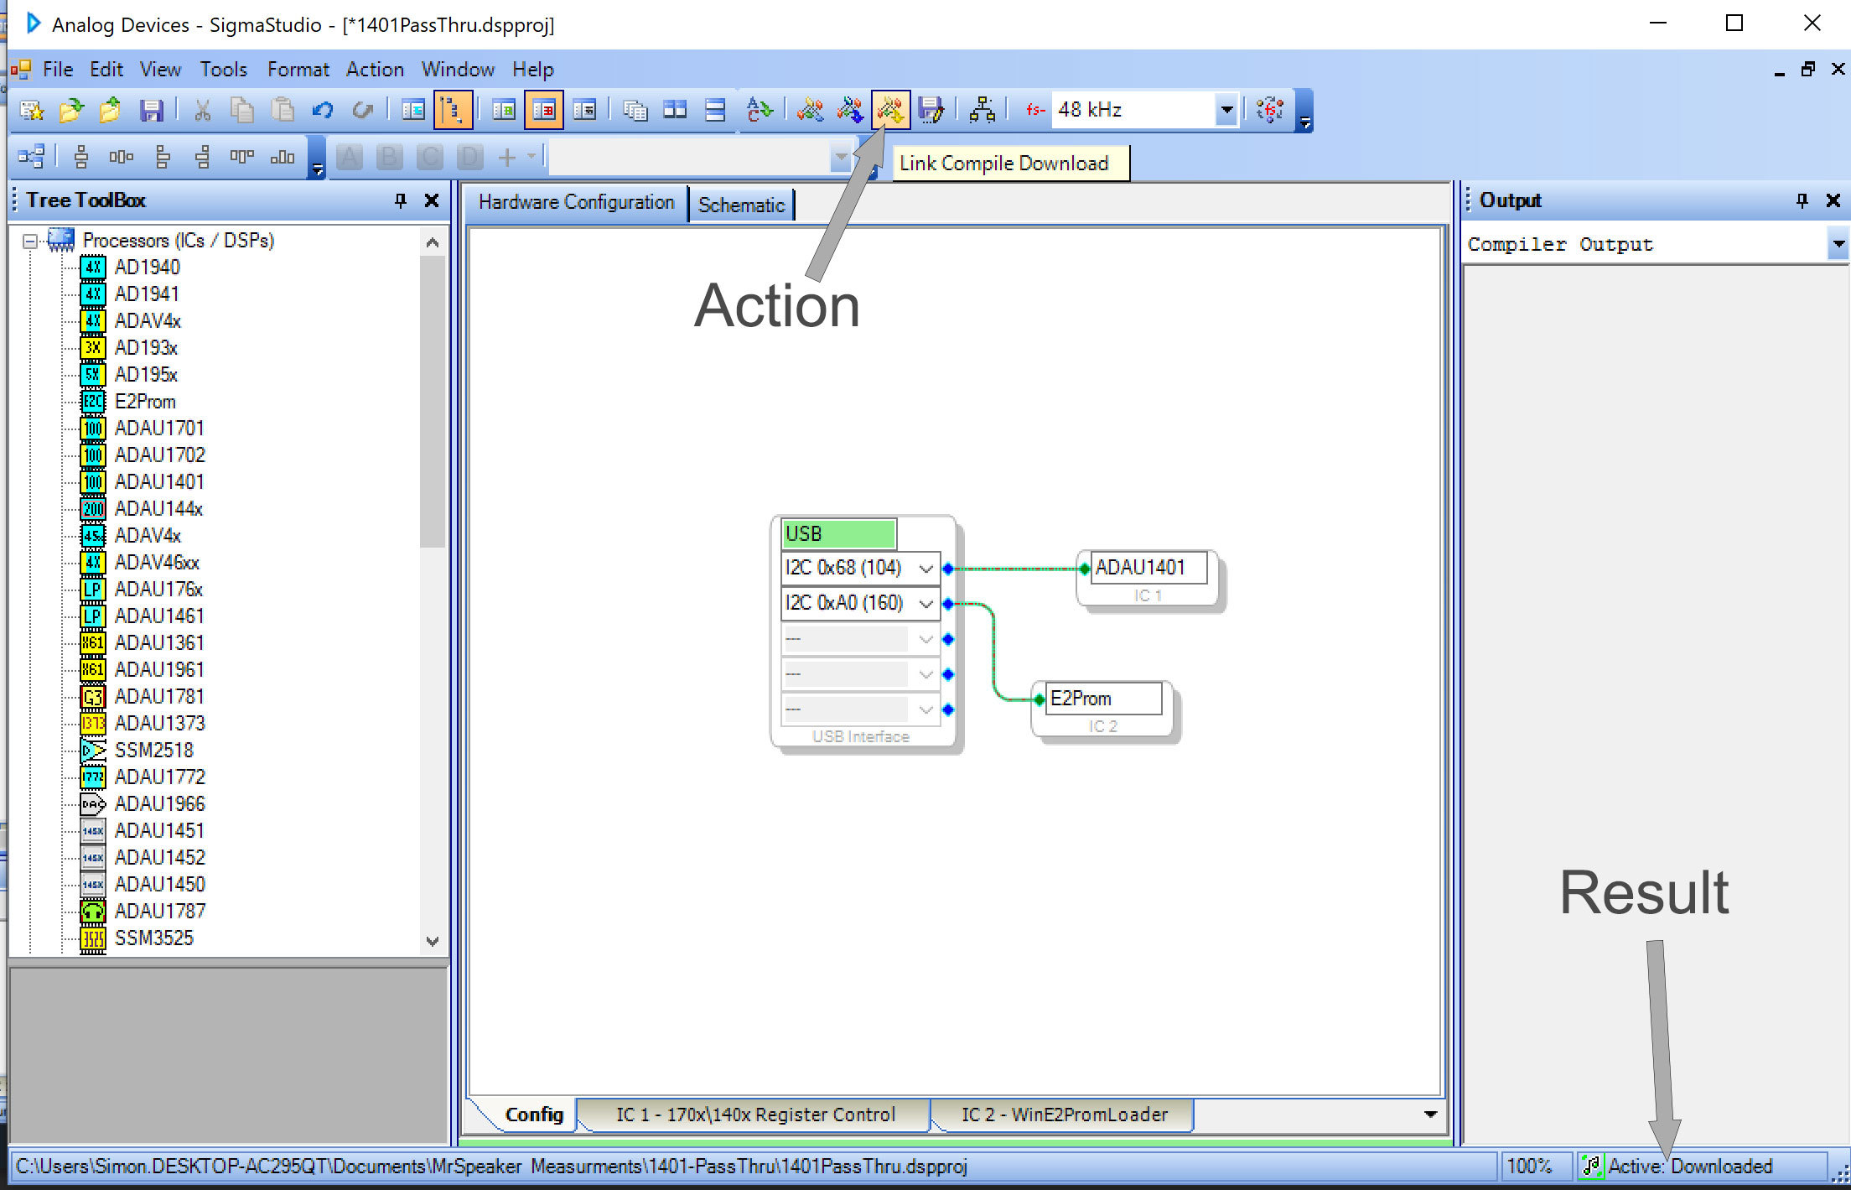This screenshot has height=1190, width=1851.
Task: Collapse the Processors (ICs / DSPs) tree node
Action: pyautogui.click(x=30, y=242)
